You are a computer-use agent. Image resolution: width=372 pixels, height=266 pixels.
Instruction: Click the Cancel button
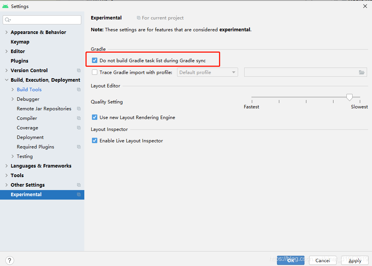[323, 260]
